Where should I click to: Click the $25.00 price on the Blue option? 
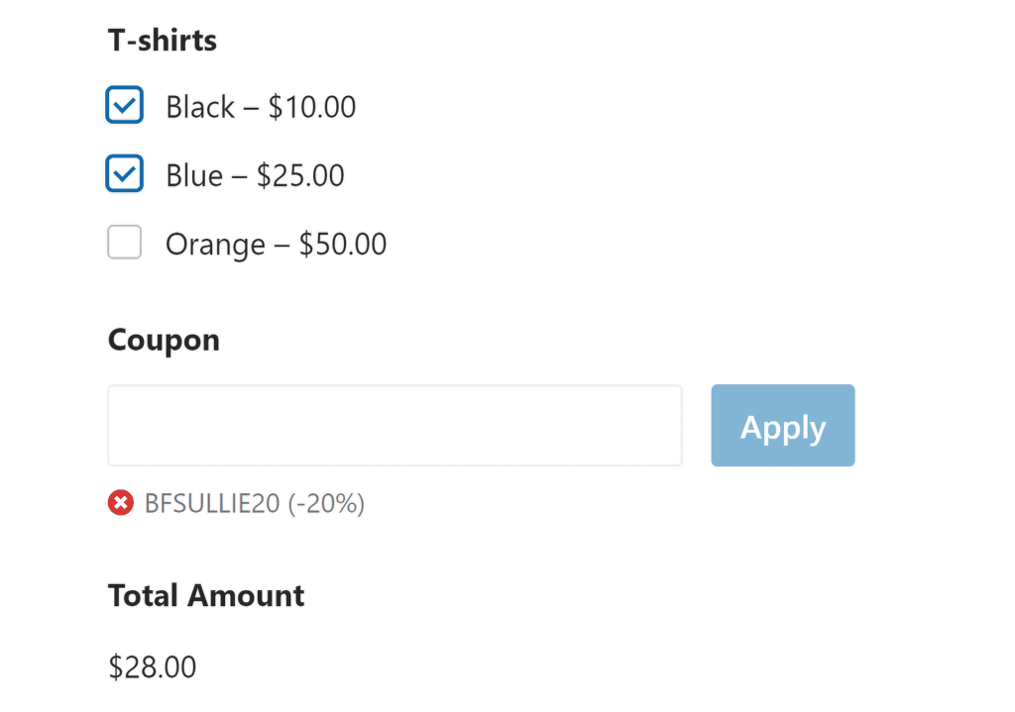point(300,176)
